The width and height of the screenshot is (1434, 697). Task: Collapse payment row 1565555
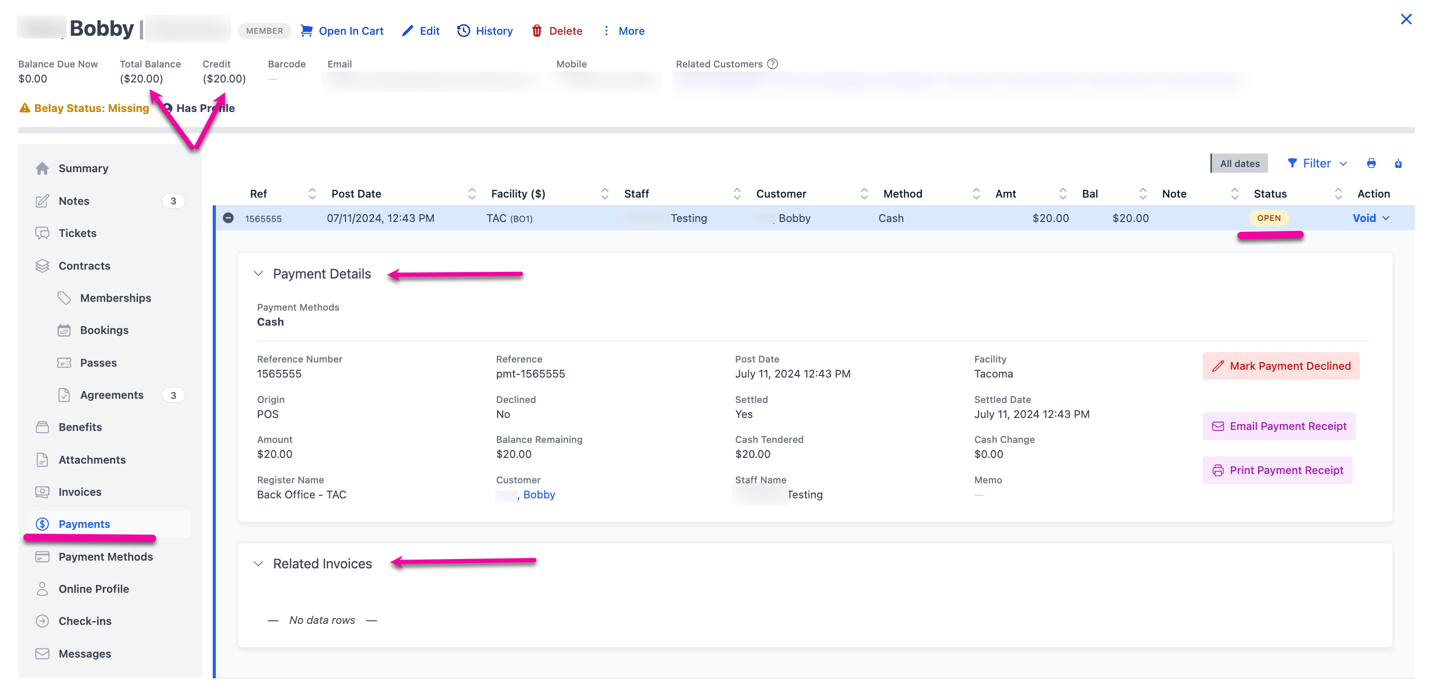click(228, 218)
